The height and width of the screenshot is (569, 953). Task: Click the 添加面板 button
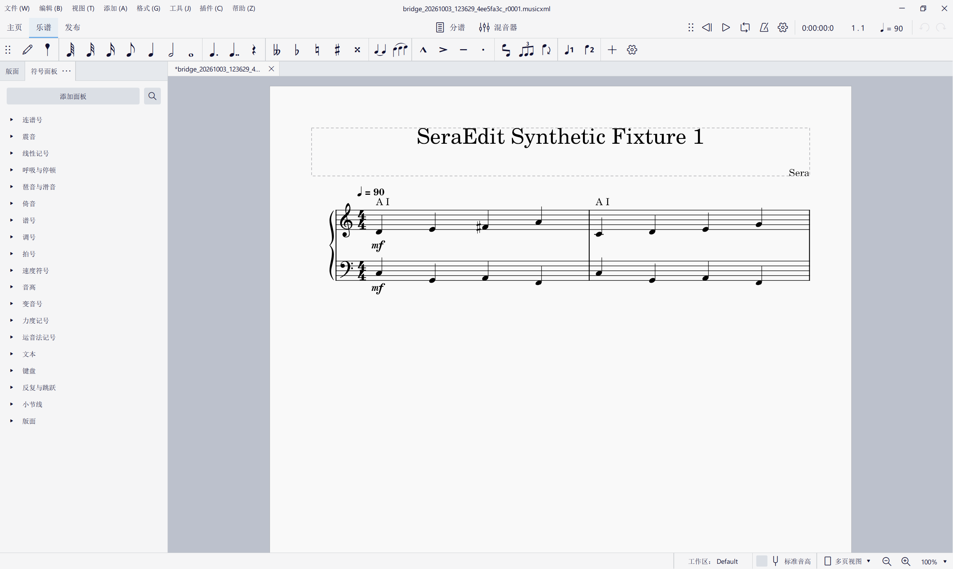point(73,96)
